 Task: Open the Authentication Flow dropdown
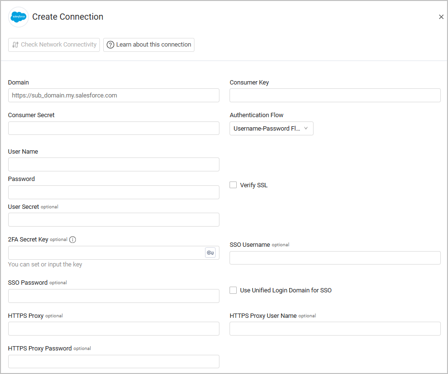tap(271, 128)
